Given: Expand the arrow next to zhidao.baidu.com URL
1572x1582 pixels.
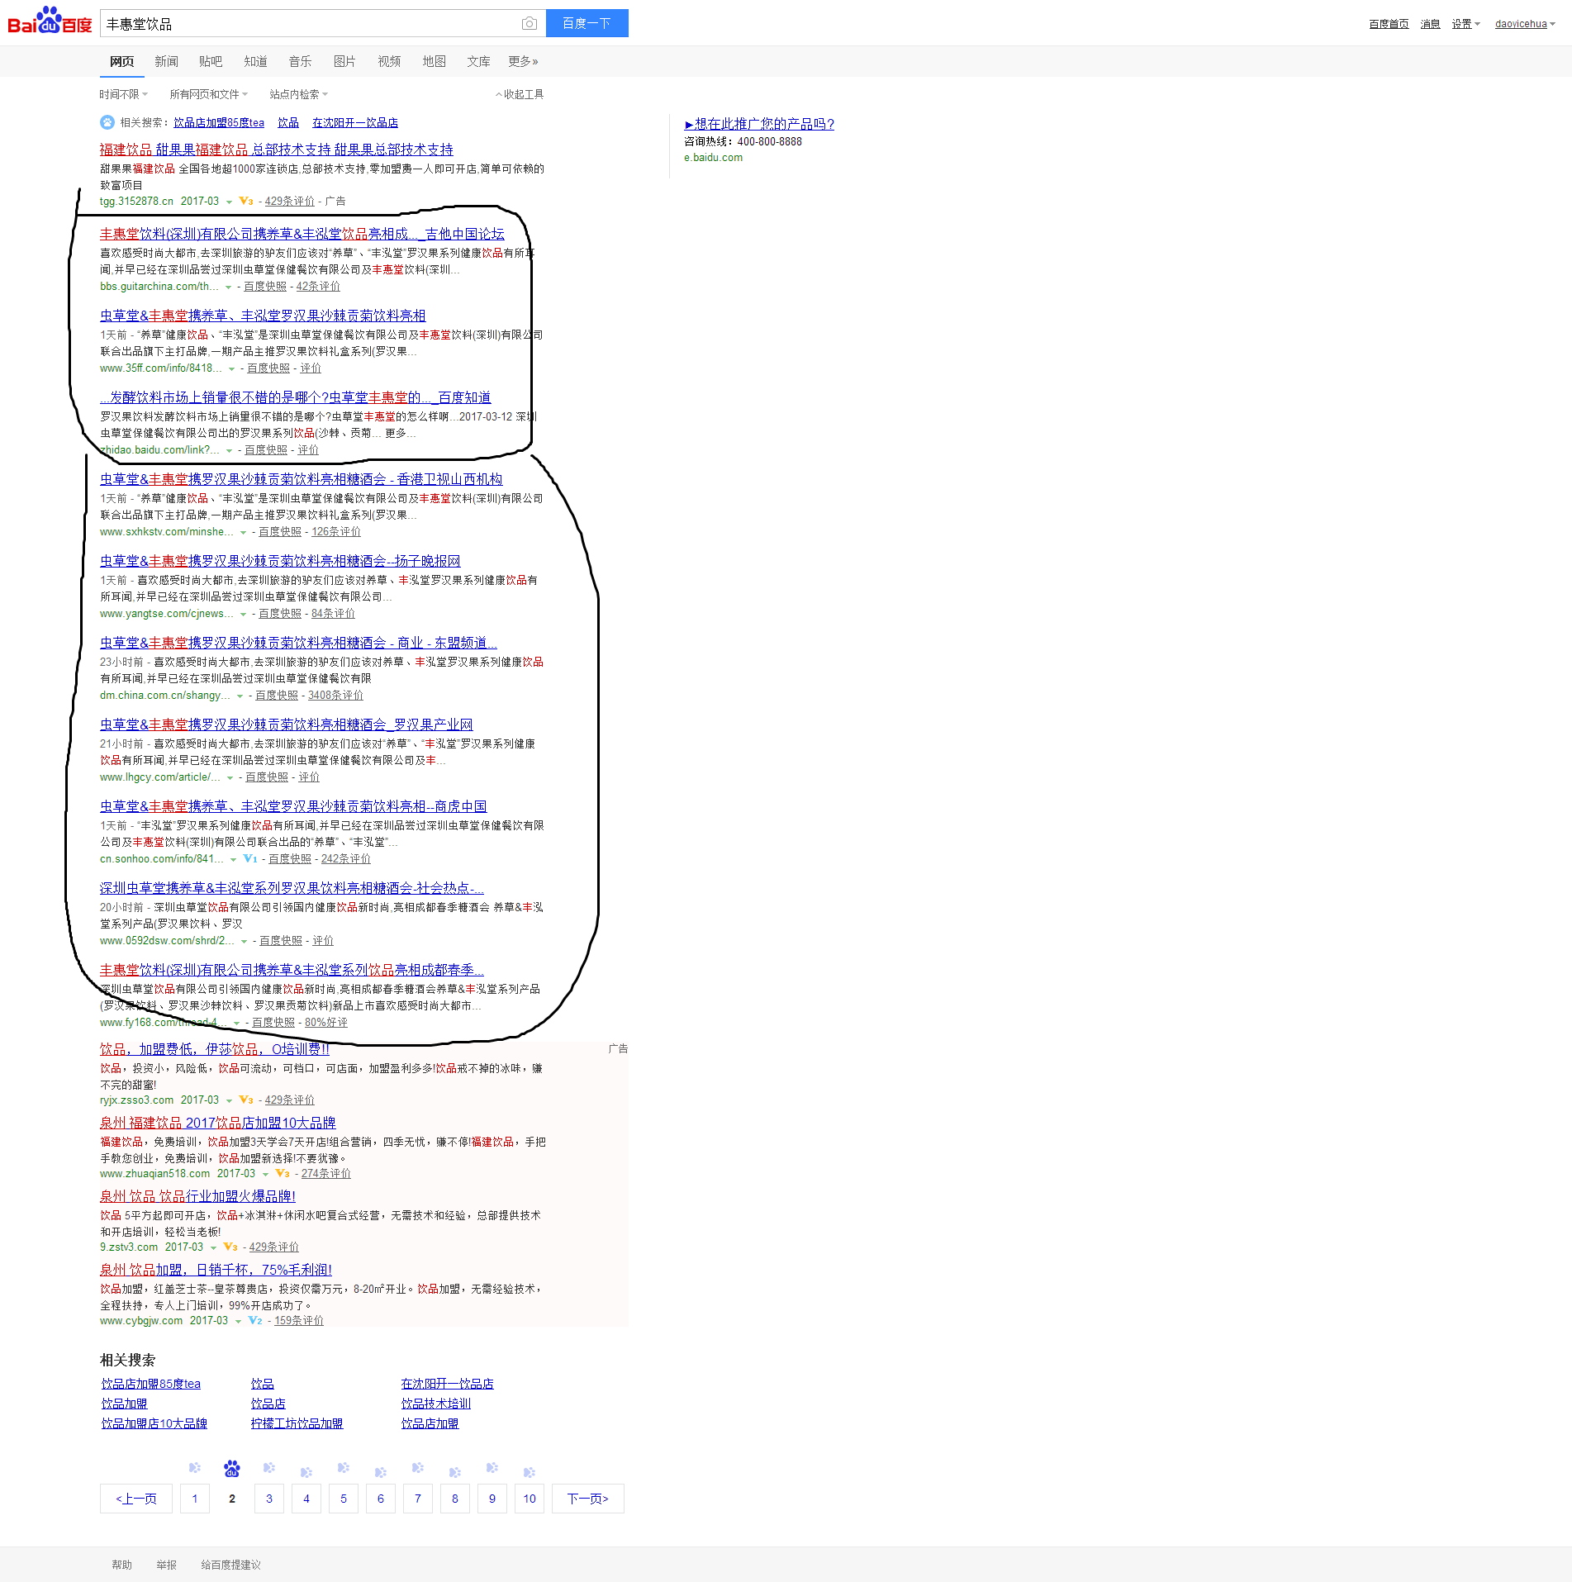Looking at the screenshot, I should (230, 451).
